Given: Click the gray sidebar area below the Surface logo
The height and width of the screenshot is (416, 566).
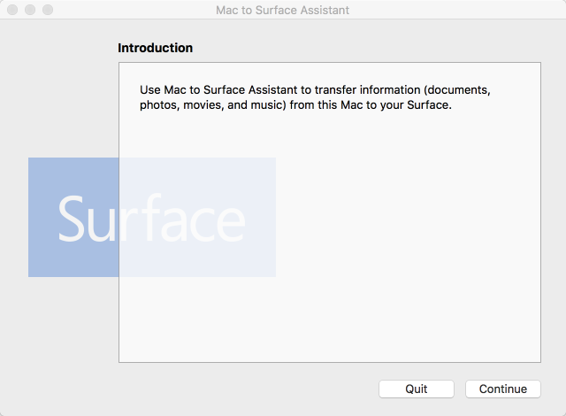Looking at the screenshot, I should tap(59, 325).
